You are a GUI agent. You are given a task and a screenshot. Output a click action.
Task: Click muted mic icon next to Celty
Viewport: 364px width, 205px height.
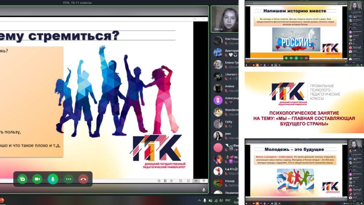tap(226, 126)
